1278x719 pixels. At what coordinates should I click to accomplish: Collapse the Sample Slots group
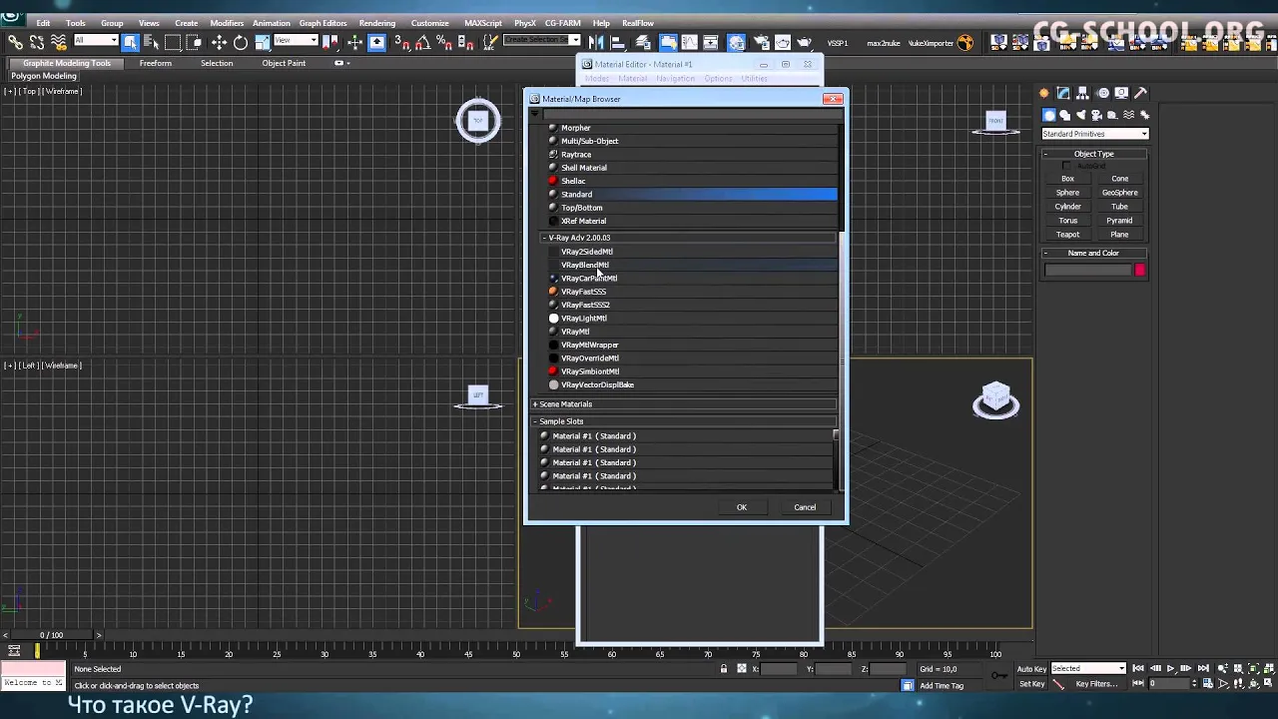point(536,421)
